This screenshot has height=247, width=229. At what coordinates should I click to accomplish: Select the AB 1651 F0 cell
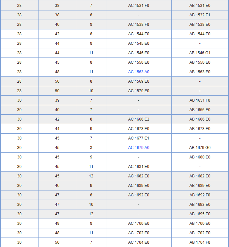200,100
